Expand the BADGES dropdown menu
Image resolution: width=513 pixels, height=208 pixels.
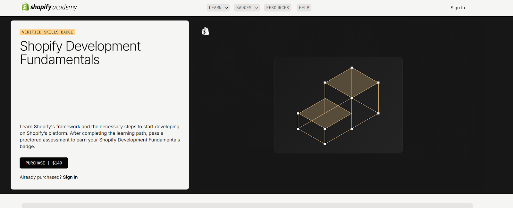coord(247,8)
